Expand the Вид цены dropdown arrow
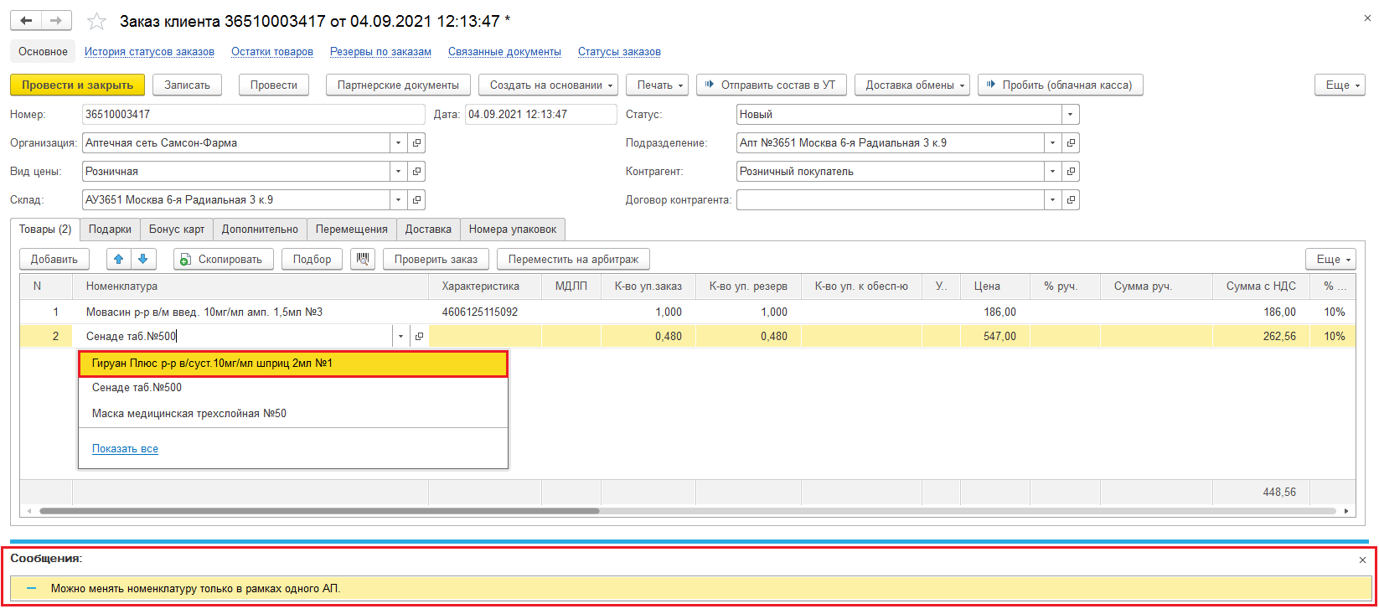1379x609 pixels. [399, 172]
